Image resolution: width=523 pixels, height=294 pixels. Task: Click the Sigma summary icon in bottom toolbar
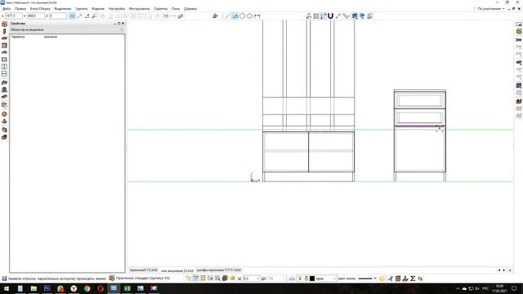point(413,278)
